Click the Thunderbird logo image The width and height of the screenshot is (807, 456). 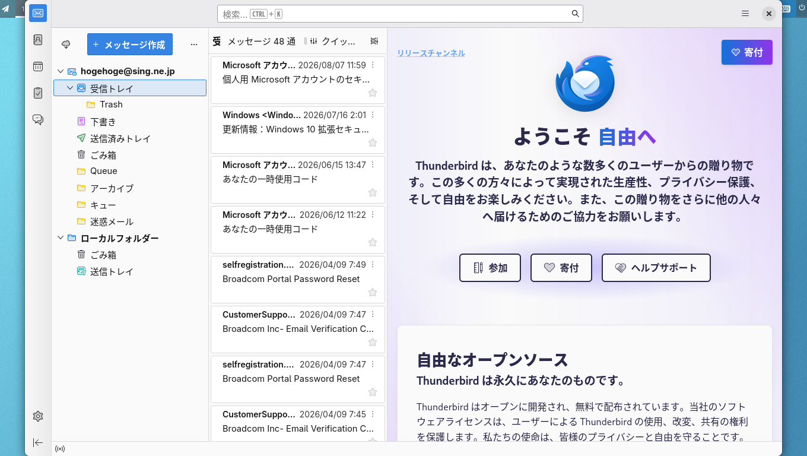coord(584,83)
